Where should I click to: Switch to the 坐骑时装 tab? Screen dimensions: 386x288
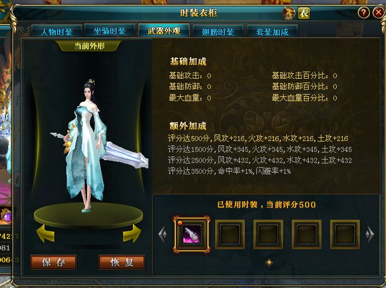110,31
